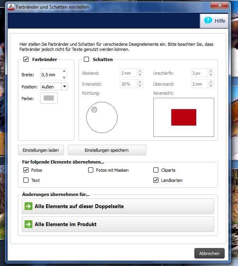Click Einstellungen speichern button
238x266 pixels.
pos(107,150)
